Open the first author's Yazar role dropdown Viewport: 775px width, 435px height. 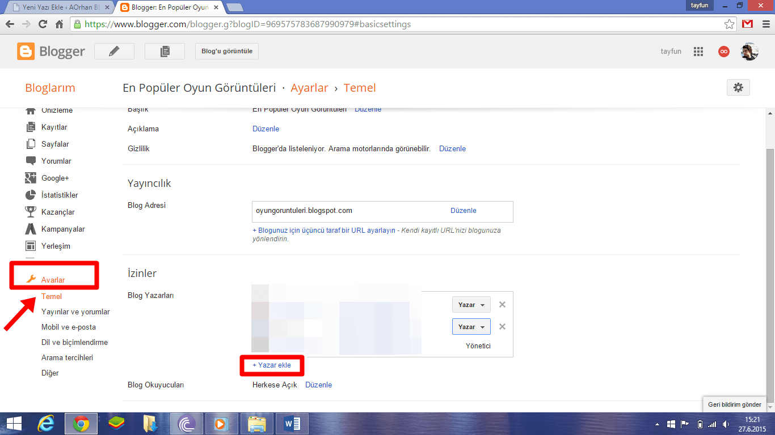point(471,305)
